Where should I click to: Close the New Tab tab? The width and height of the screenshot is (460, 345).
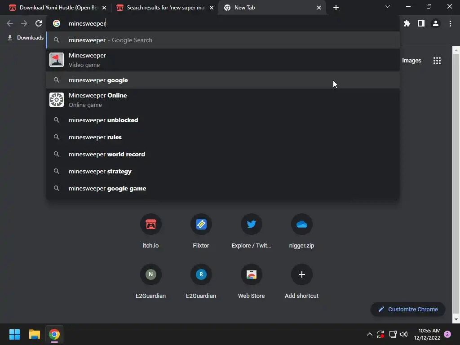click(x=319, y=8)
